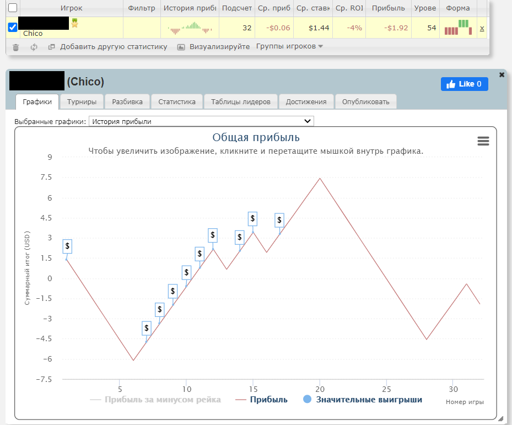Viewport: 512px width, 425px height.
Task: Click the count value 32
Action: tap(247, 28)
